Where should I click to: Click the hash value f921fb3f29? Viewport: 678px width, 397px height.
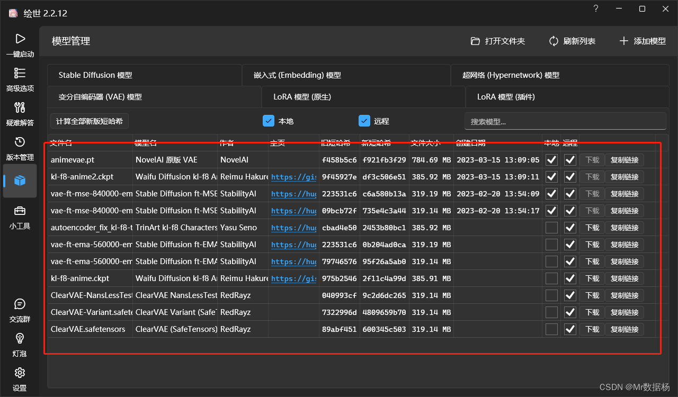[384, 160]
